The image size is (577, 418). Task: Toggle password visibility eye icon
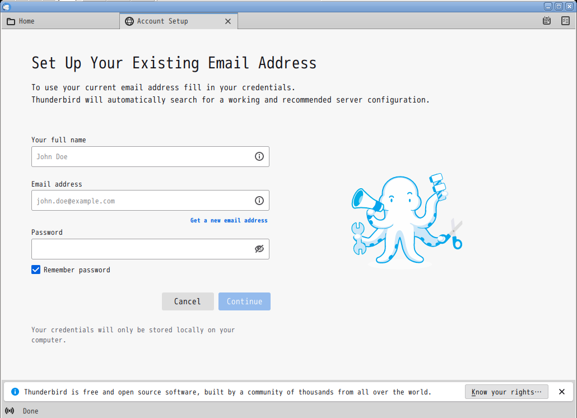pos(259,249)
